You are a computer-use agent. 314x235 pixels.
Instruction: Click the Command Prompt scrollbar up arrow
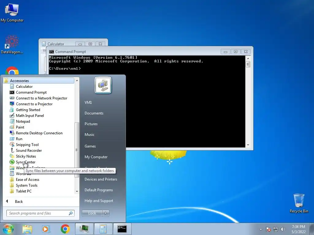point(248,58)
